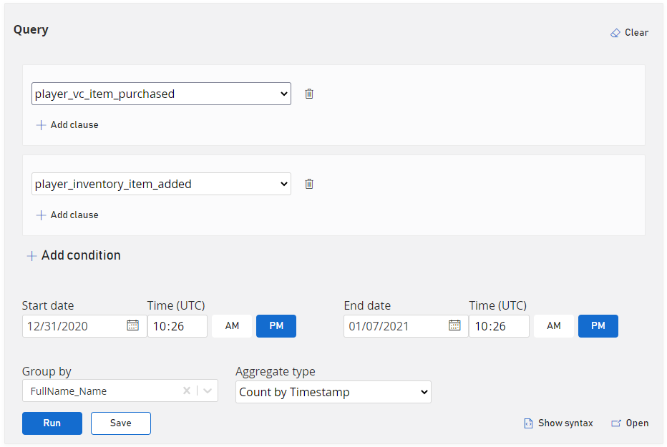Toggle end time PM button
Image resolution: width=667 pixels, height=447 pixels.
598,326
